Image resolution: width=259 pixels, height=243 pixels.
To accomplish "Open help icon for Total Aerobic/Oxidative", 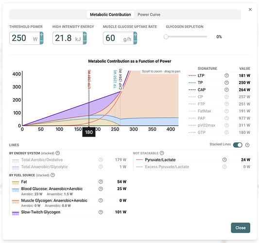I will [x=101, y=159].
